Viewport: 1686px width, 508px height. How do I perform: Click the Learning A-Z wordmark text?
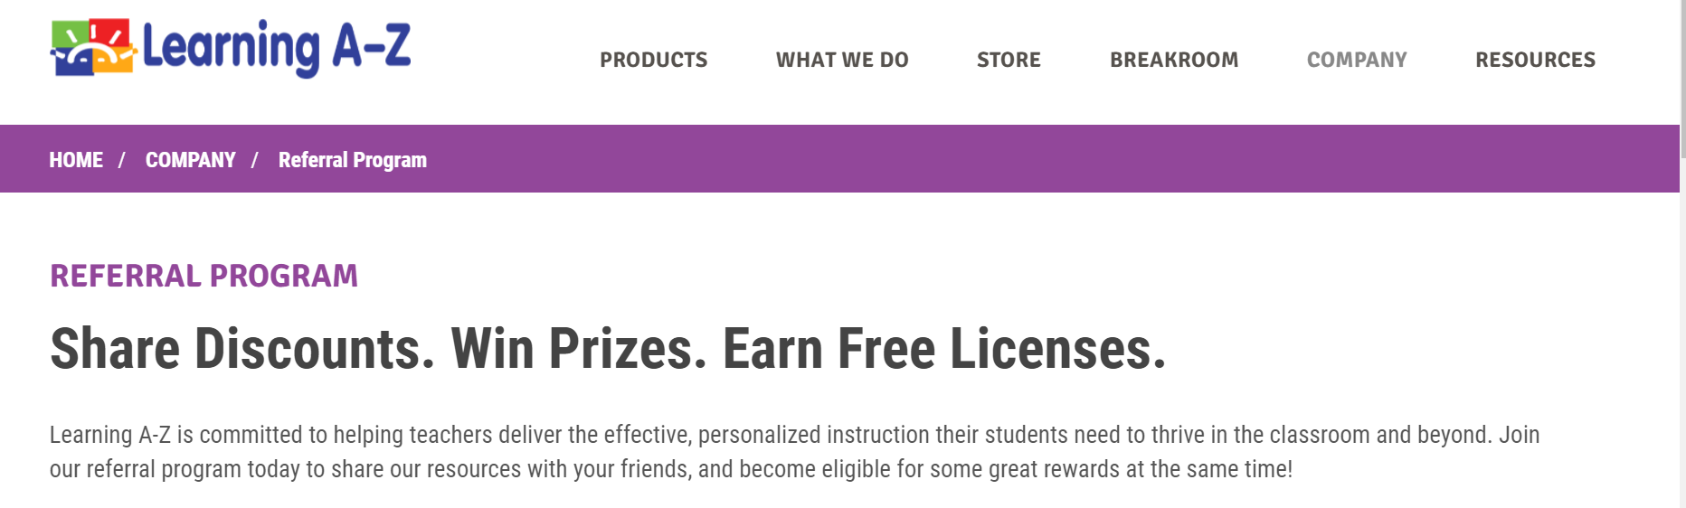(x=277, y=48)
